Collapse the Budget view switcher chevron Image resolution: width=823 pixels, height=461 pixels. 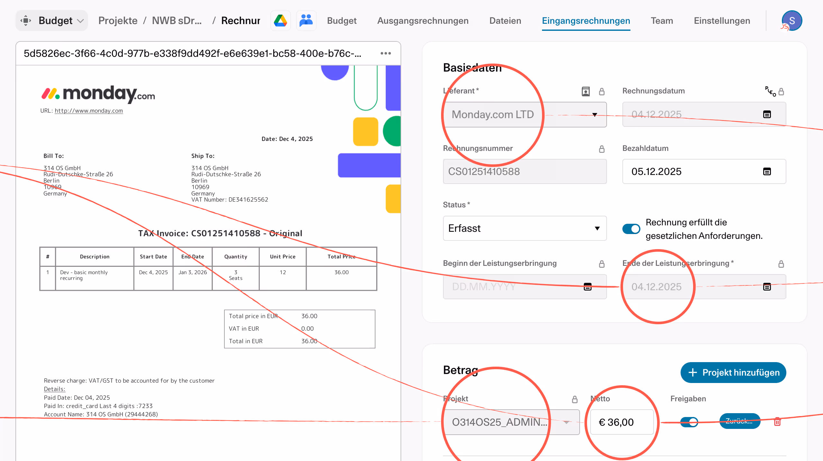pos(81,20)
